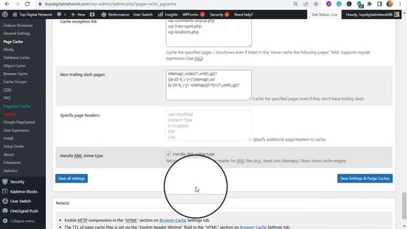Screen dimensions: 407x229
Task: Click in the Cache exception list textarea
Action: tap(209, 32)
